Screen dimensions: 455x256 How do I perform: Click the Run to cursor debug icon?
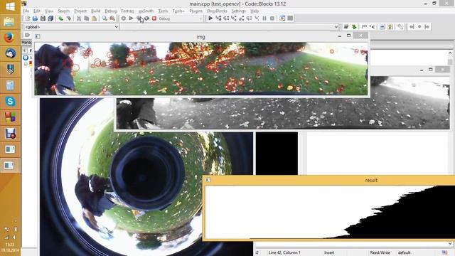pyautogui.click(x=218, y=18)
